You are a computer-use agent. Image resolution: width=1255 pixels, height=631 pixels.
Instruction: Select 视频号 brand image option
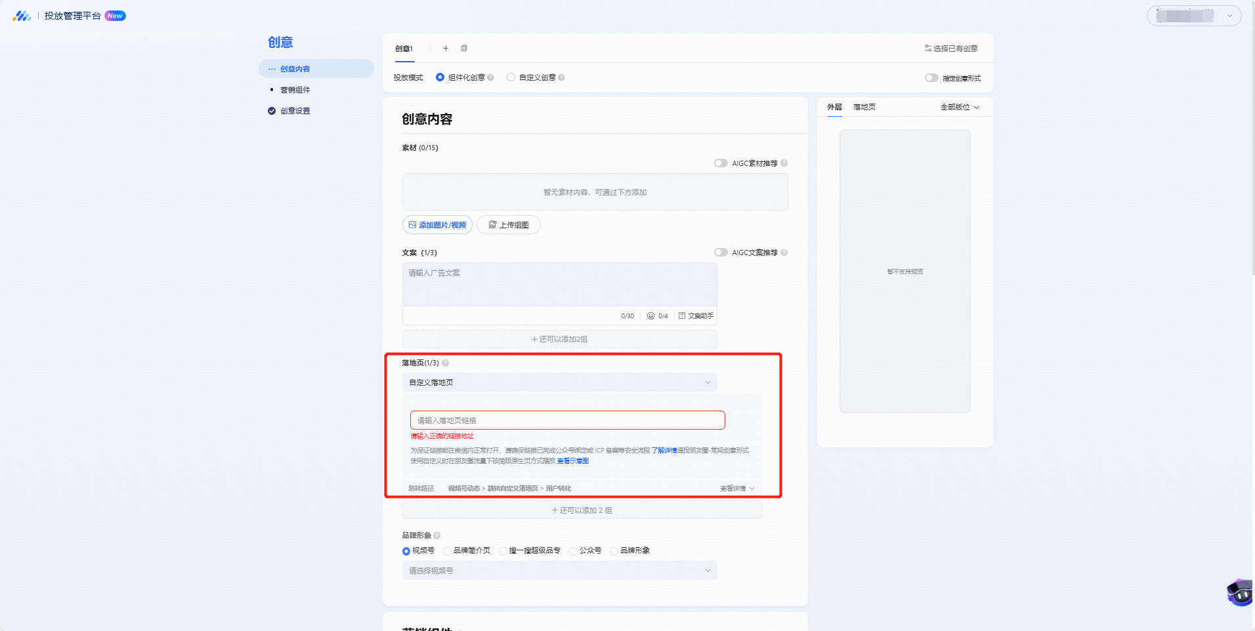coord(406,551)
